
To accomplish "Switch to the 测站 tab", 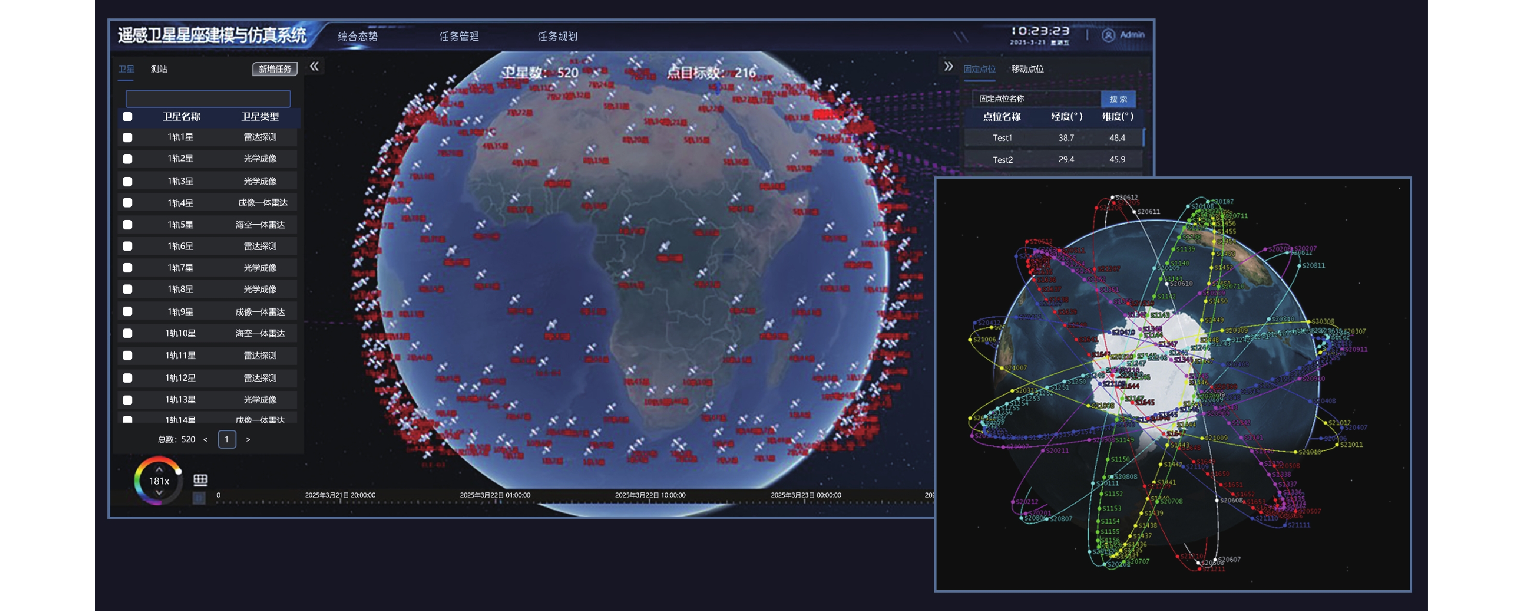I will click(x=159, y=69).
